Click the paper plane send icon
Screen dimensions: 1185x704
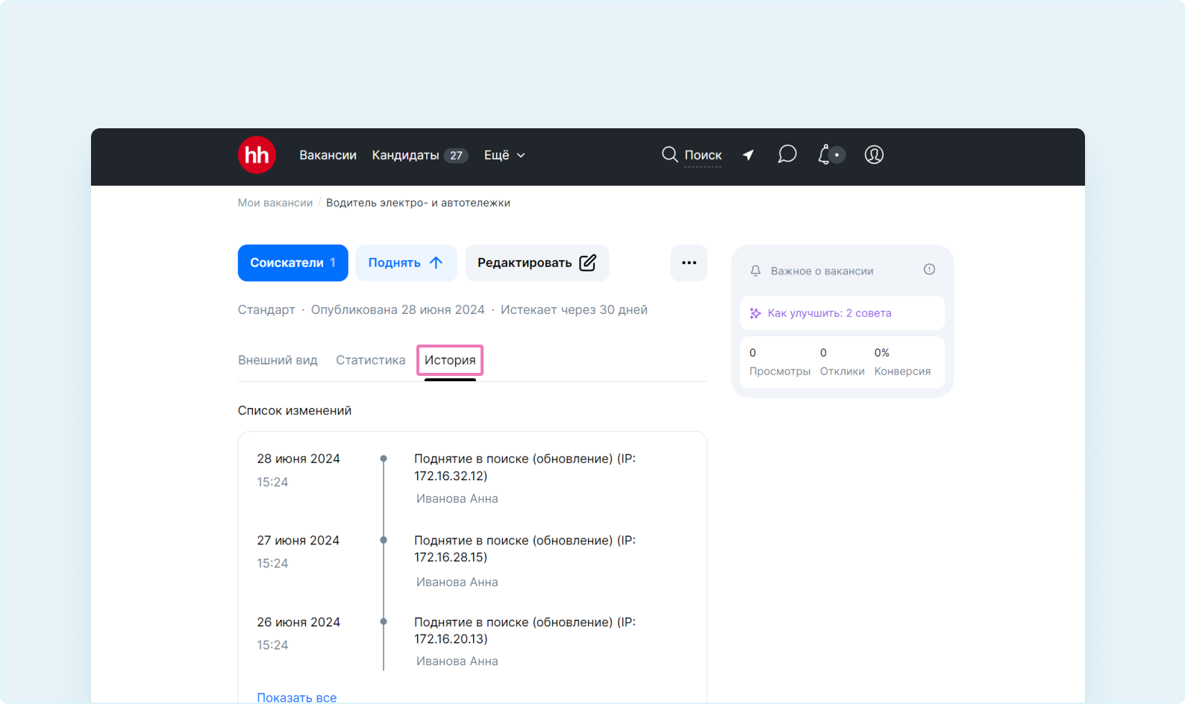tap(748, 155)
